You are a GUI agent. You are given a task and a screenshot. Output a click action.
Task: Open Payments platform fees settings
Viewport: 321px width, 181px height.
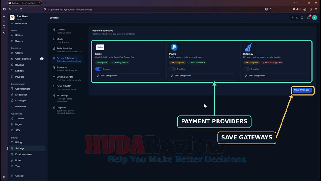[x=67, y=69]
